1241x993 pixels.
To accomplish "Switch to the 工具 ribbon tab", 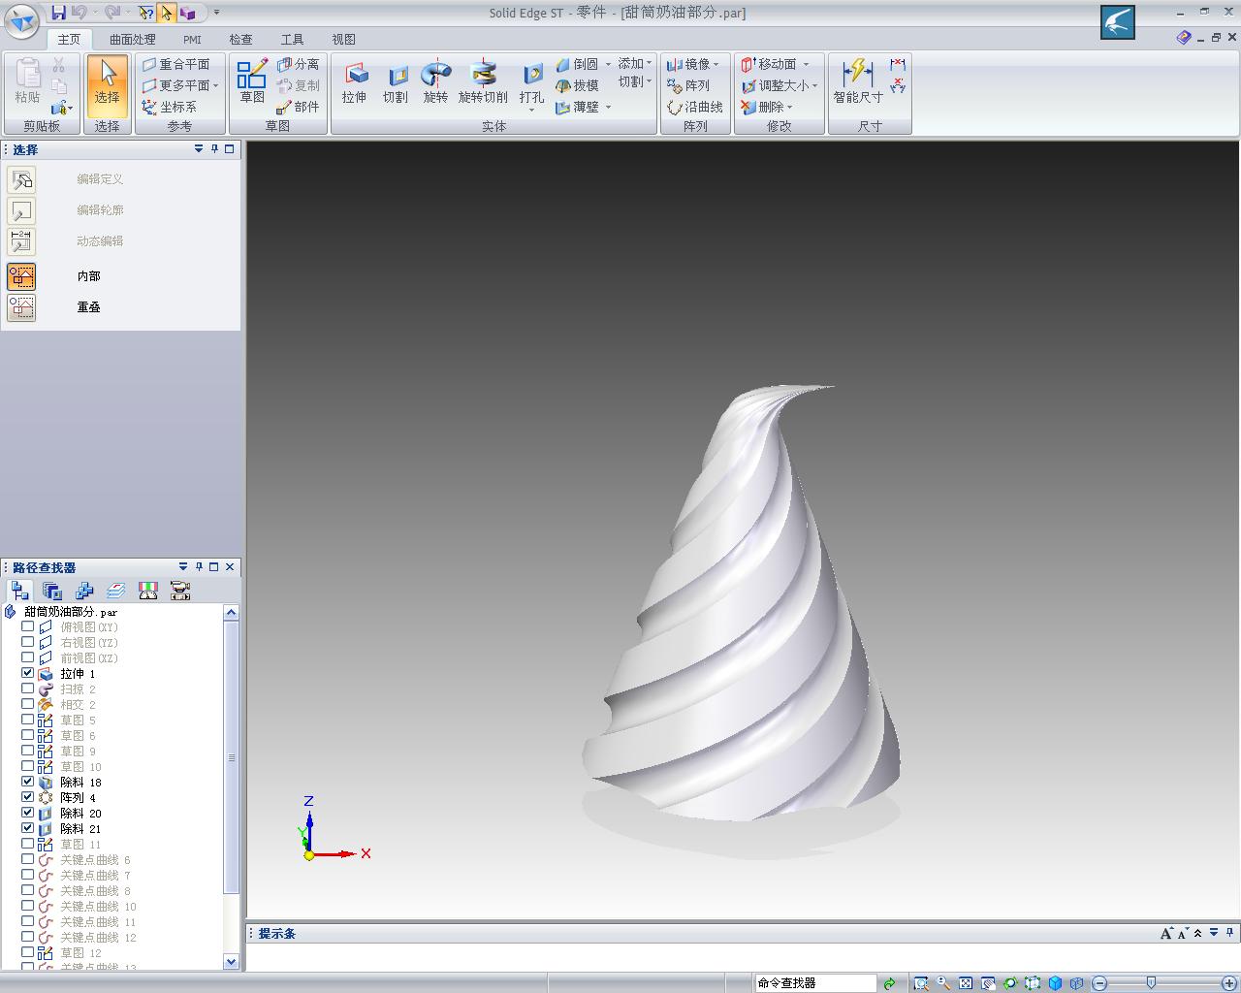I will (x=292, y=40).
